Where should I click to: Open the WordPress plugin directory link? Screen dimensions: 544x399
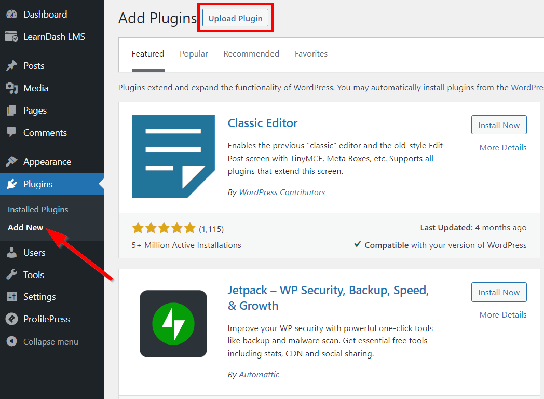527,87
